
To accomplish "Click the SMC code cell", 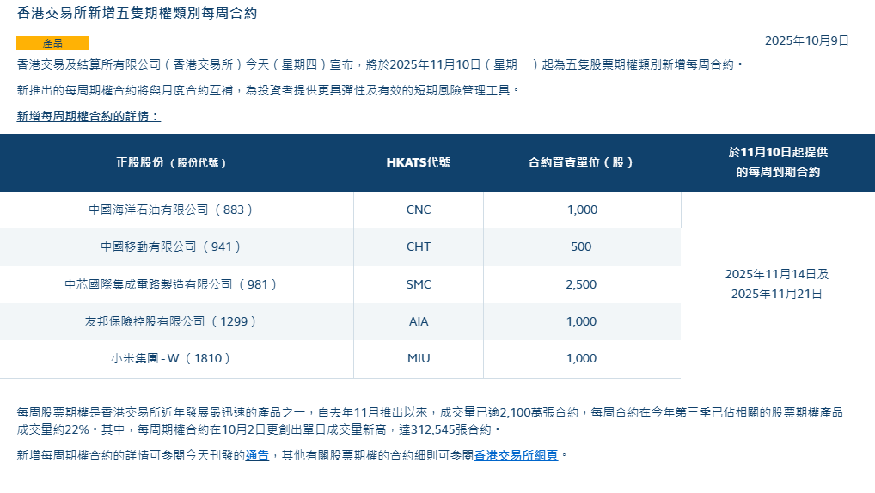I will coord(419,284).
